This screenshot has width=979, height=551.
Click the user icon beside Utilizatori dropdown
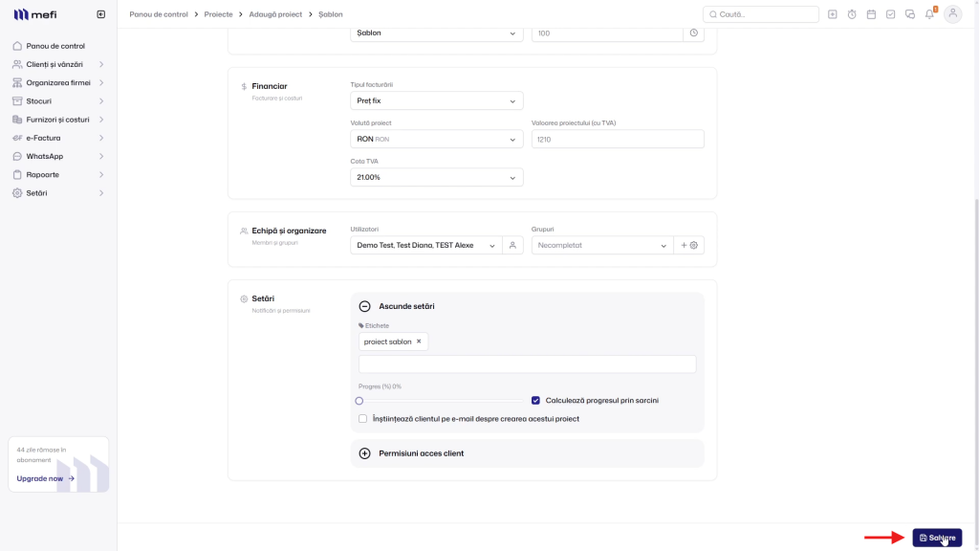point(512,246)
